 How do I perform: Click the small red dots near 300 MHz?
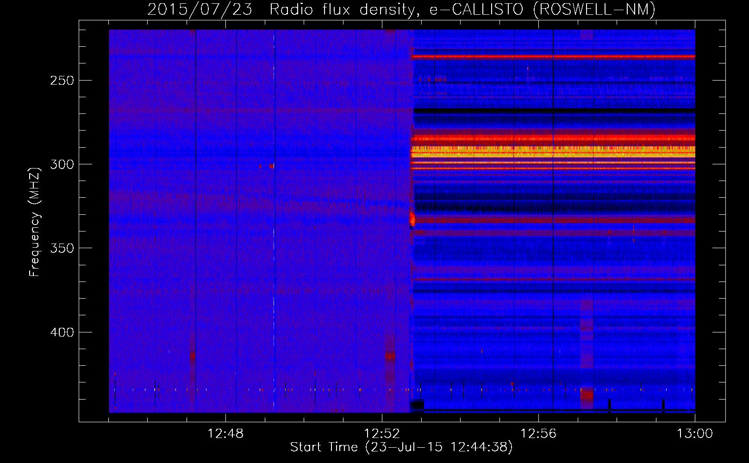(x=267, y=165)
